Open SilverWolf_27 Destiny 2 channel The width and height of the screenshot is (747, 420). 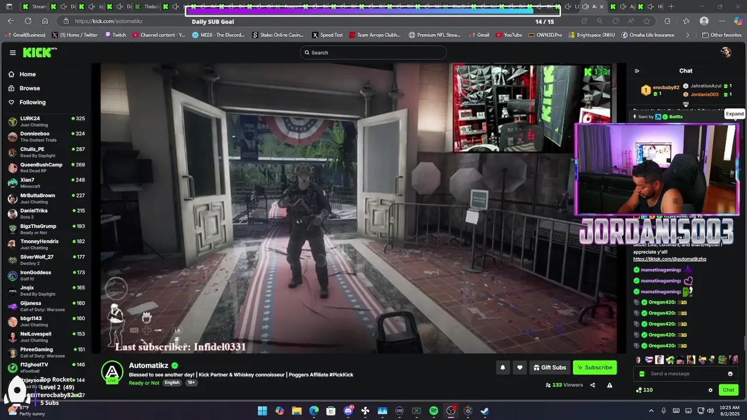tap(46, 260)
